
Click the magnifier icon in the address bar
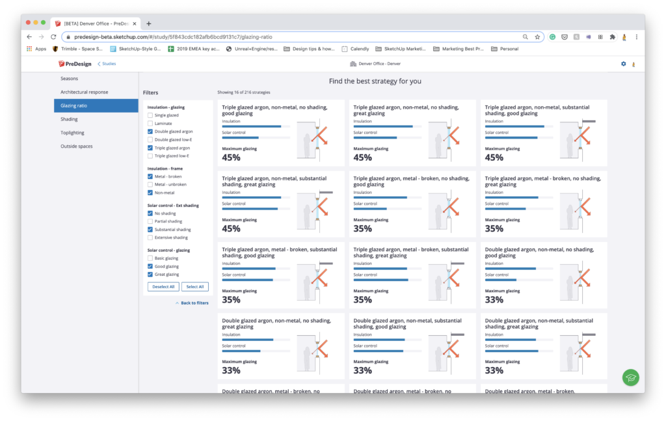(x=526, y=37)
